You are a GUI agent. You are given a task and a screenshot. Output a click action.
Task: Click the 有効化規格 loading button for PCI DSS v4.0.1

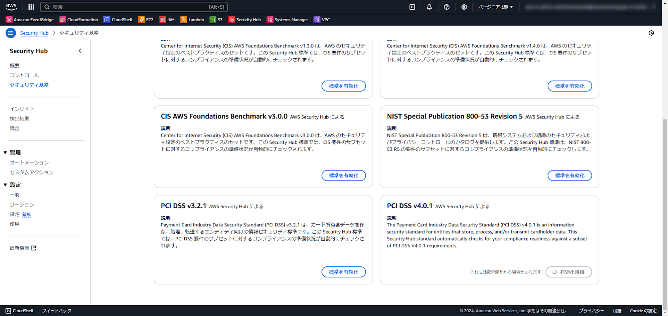point(568,272)
